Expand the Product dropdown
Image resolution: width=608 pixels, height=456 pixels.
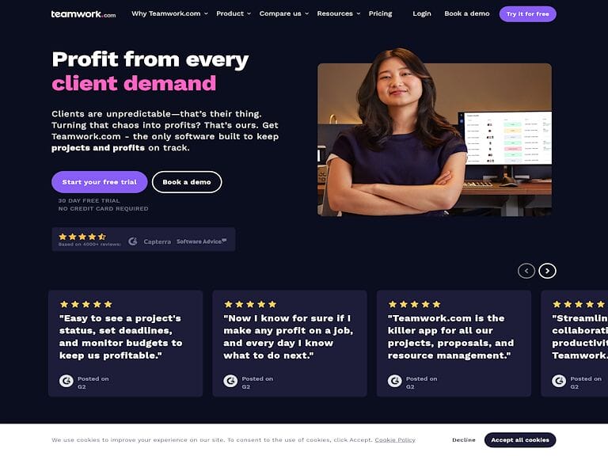[x=234, y=13]
